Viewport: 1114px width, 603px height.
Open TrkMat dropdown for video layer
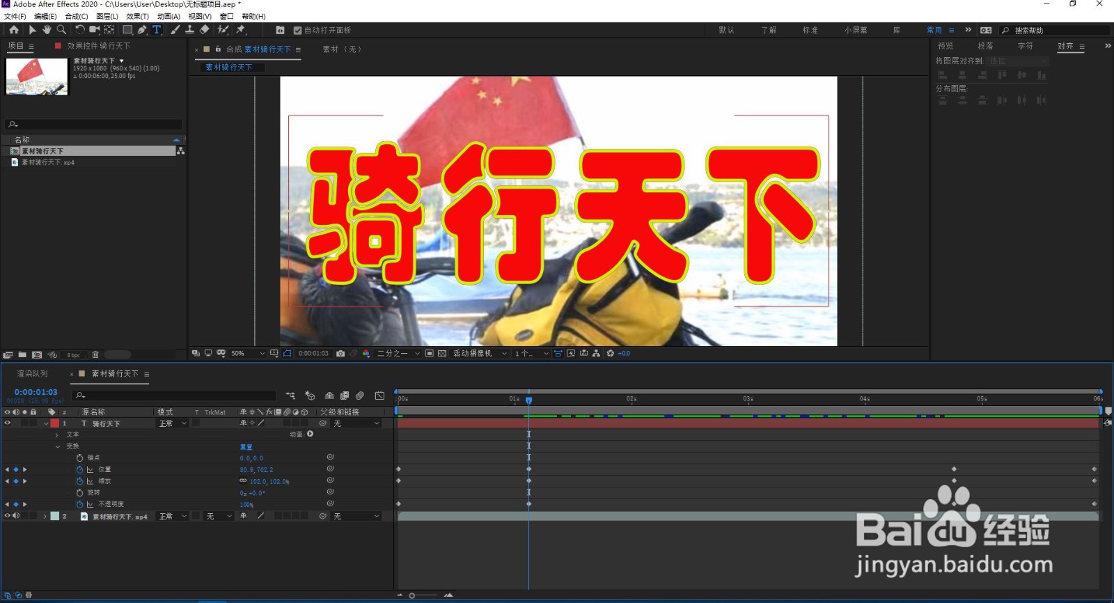tap(219, 516)
